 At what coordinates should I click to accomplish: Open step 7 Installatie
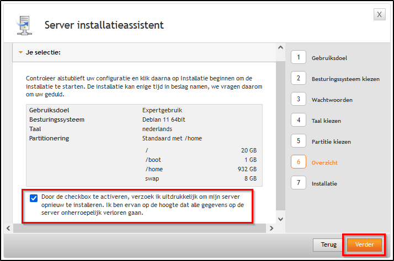(299, 183)
